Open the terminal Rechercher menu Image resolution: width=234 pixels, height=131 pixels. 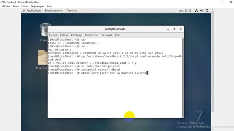click(x=92, y=35)
